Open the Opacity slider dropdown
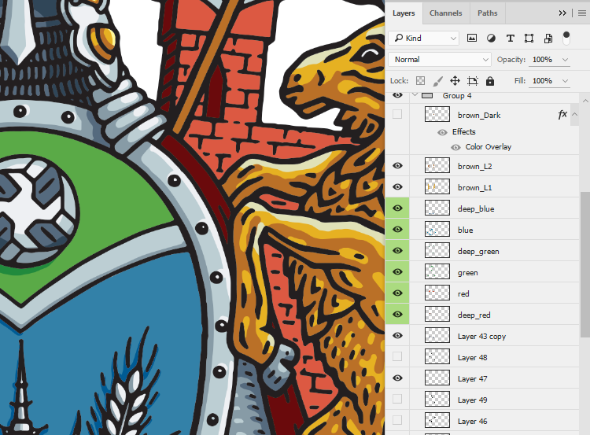 point(564,60)
